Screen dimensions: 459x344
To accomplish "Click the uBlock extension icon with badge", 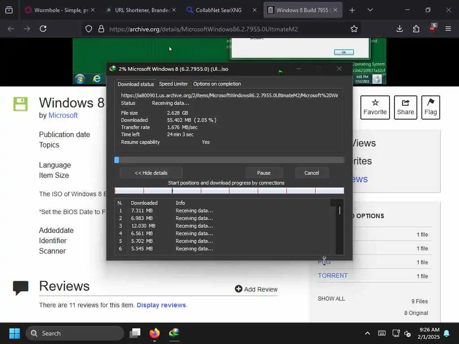I will 433,28.
